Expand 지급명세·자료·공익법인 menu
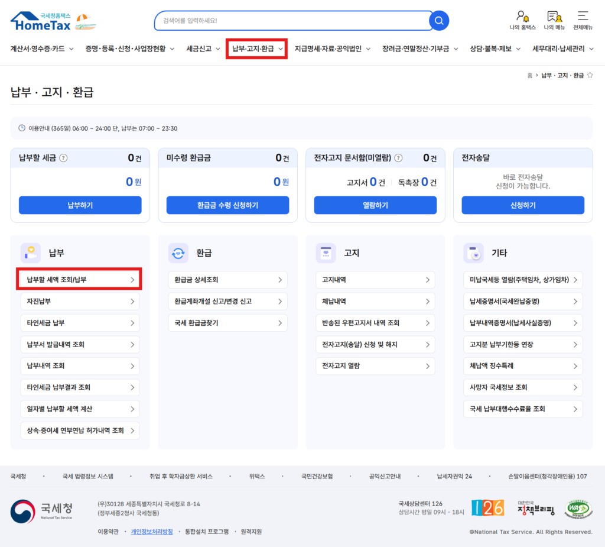The height and width of the screenshot is (547, 605). click(x=332, y=49)
